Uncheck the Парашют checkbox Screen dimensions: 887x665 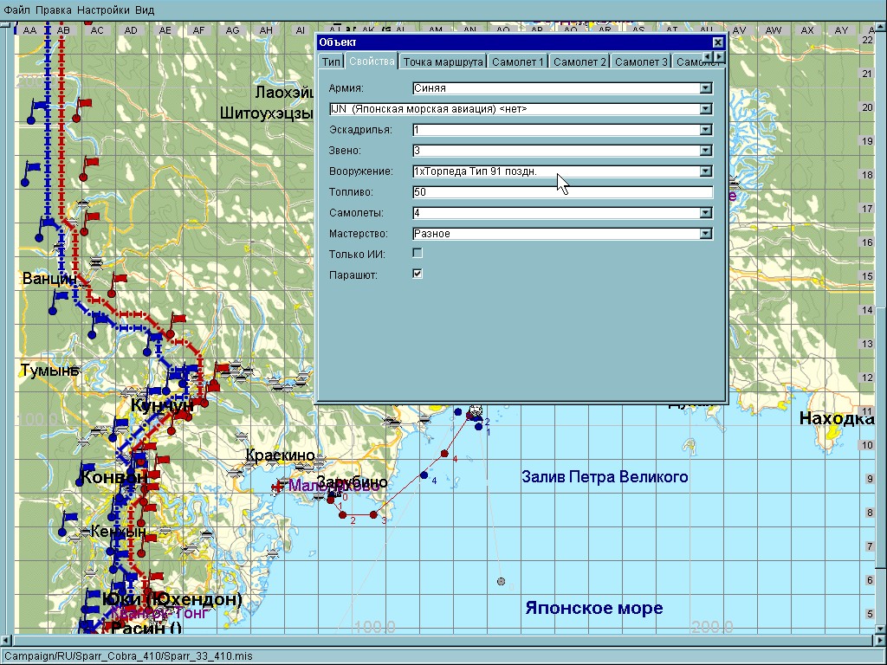coord(418,274)
